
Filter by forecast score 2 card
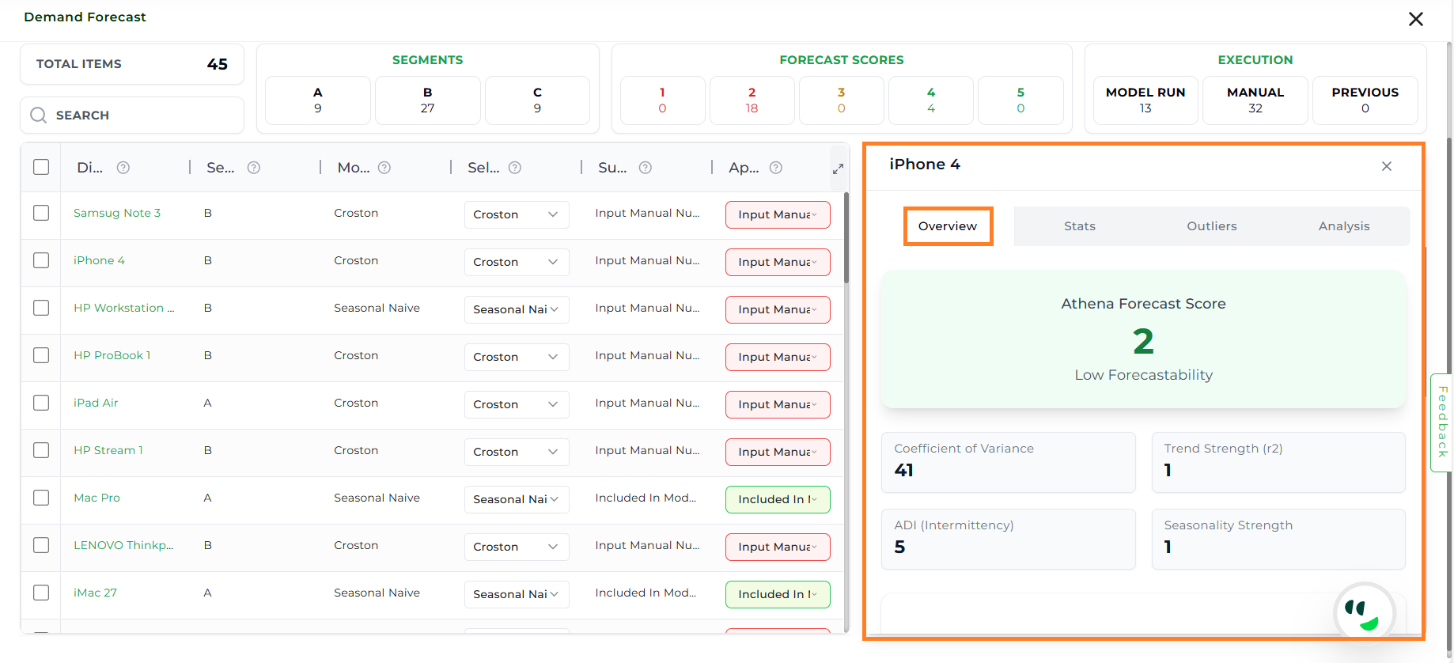click(x=752, y=100)
